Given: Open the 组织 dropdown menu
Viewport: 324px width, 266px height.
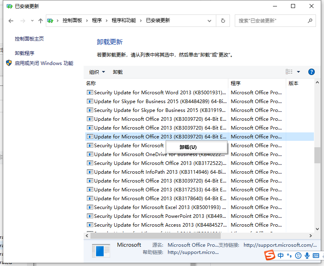Looking at the screenshot, I should coord(97,72).
